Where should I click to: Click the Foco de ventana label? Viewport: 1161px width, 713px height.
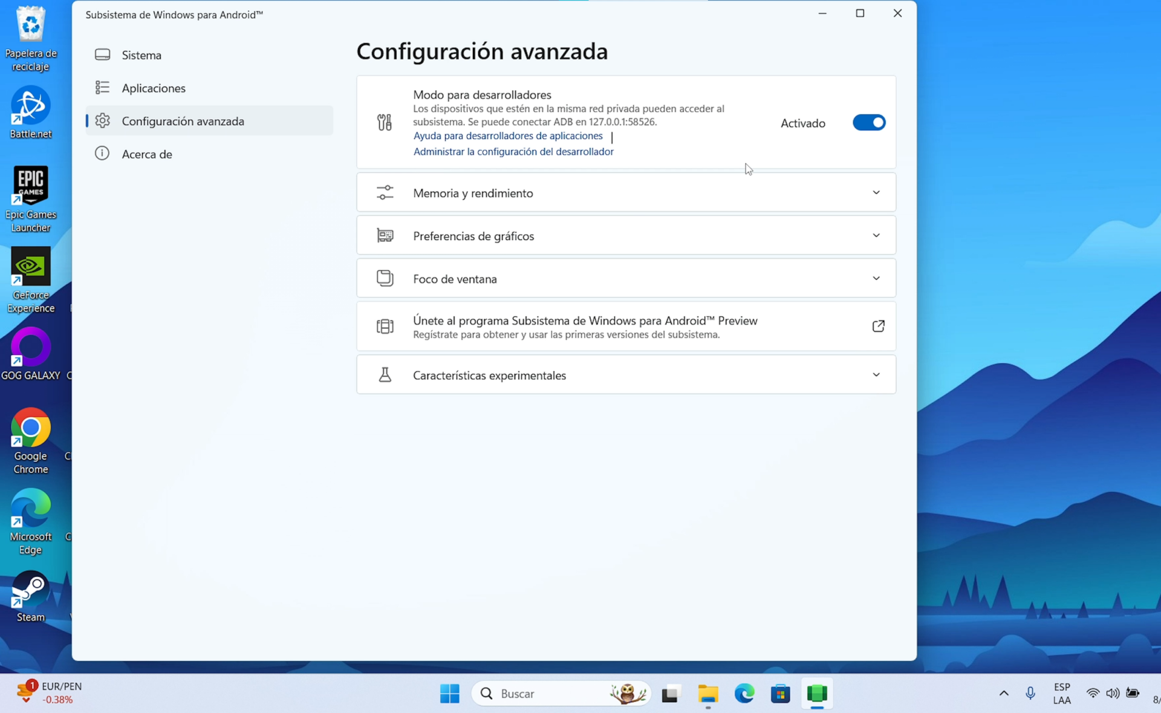click(x=455, y=279)
